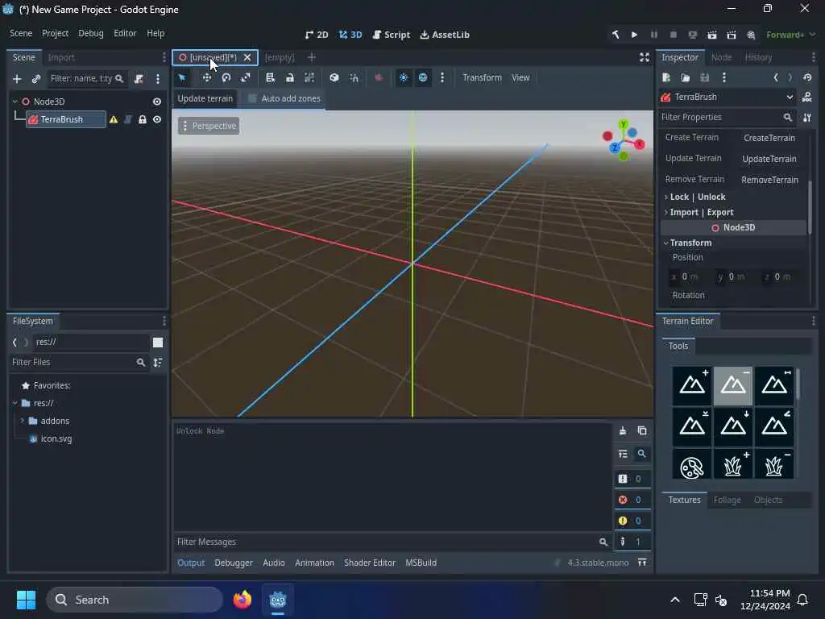Open the Project menu
The height and width of the screenshot is (619, 825).
[x=56, y=33]
